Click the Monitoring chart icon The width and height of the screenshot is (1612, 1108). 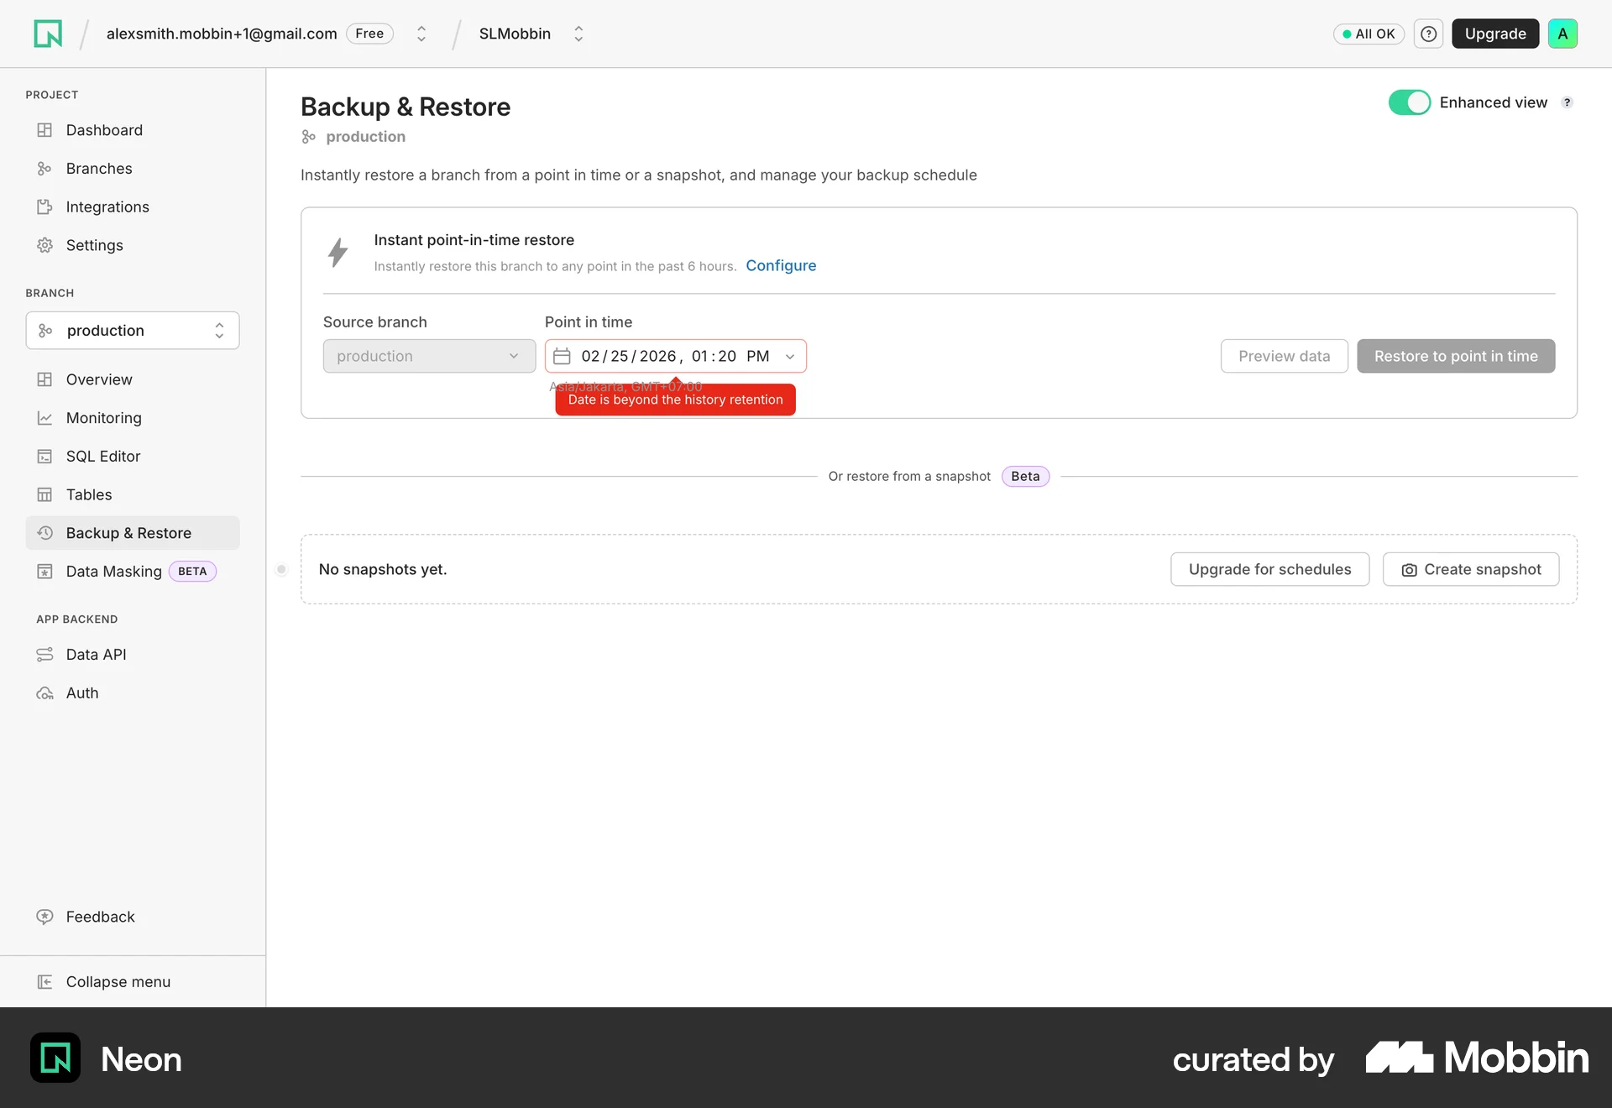[44, 418]
